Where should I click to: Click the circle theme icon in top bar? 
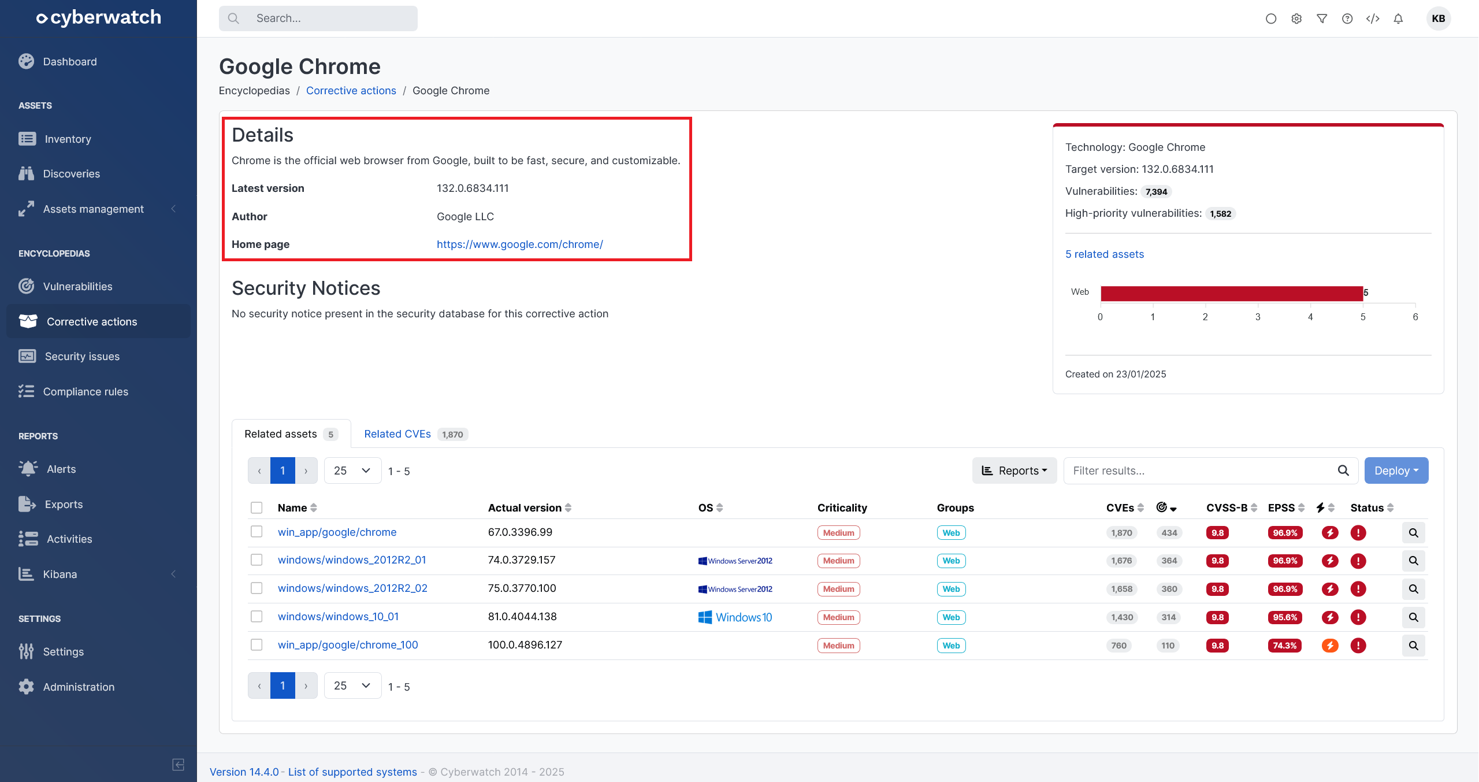point(1270,18)
